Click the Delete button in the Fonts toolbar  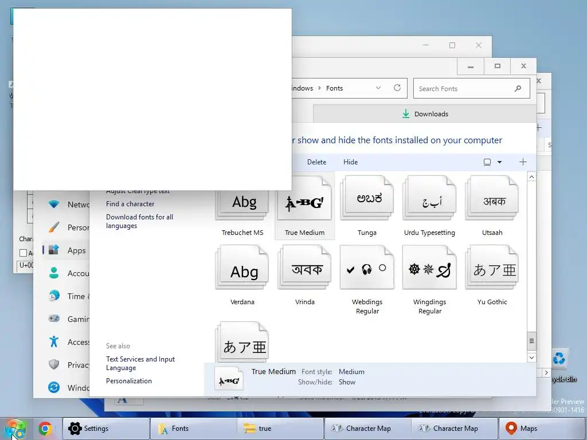(316, 162)
